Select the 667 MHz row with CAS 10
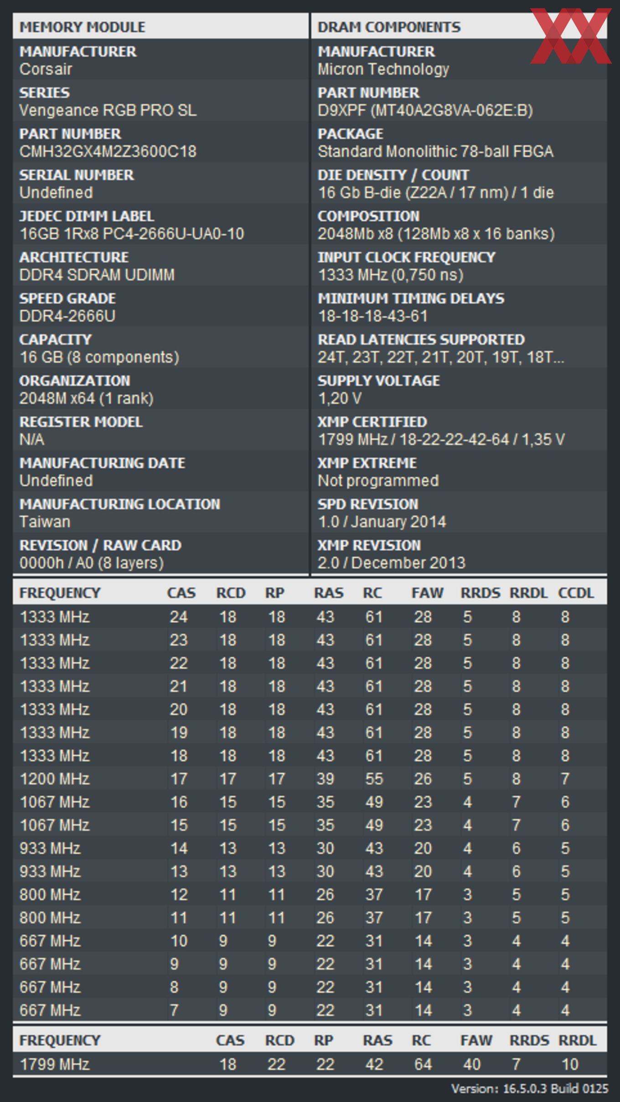620x1102 pixels. pos(310,941)
